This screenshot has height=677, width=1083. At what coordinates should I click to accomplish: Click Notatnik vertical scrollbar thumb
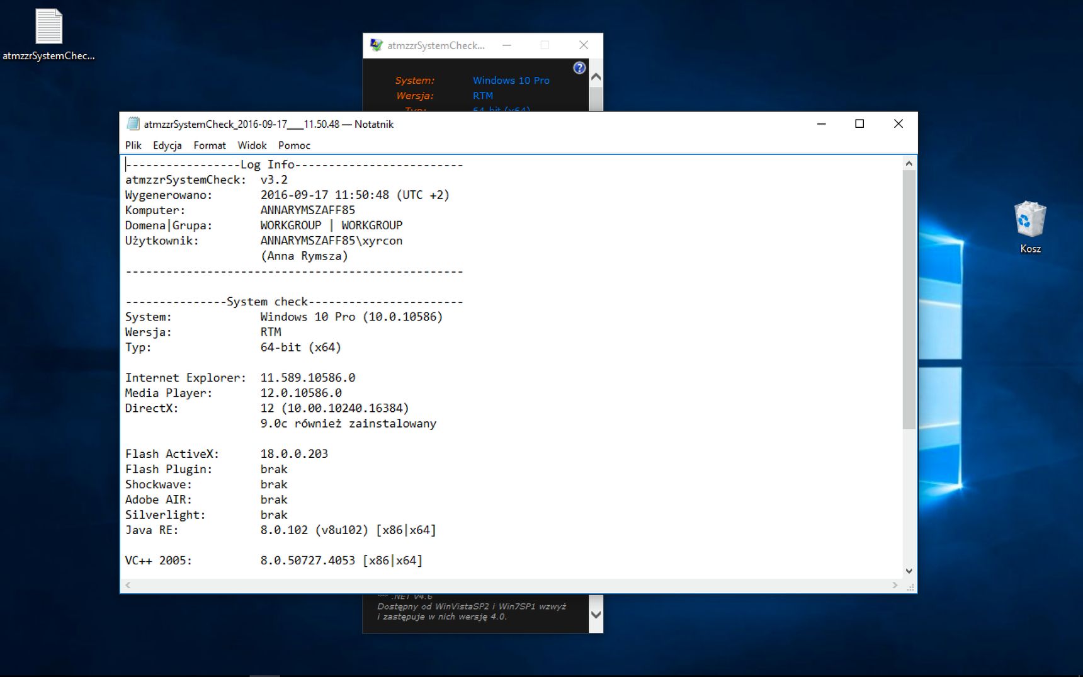pos(909,300)
